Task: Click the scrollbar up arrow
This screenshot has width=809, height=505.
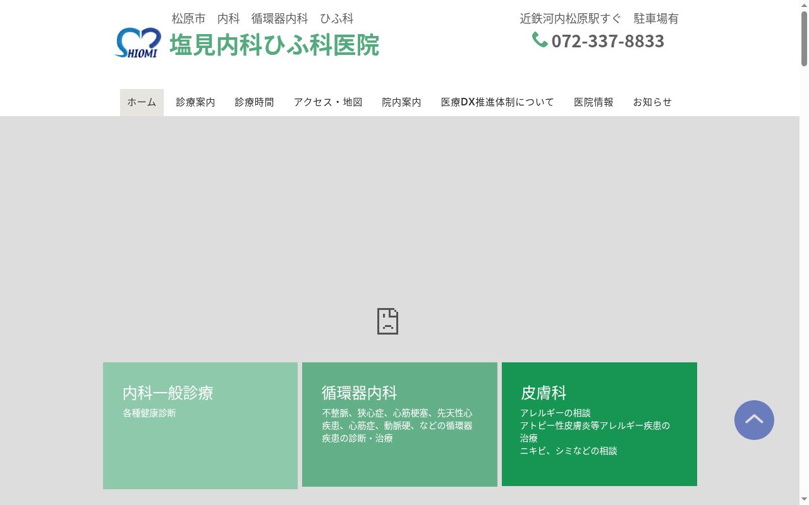Action: [804, 4]
